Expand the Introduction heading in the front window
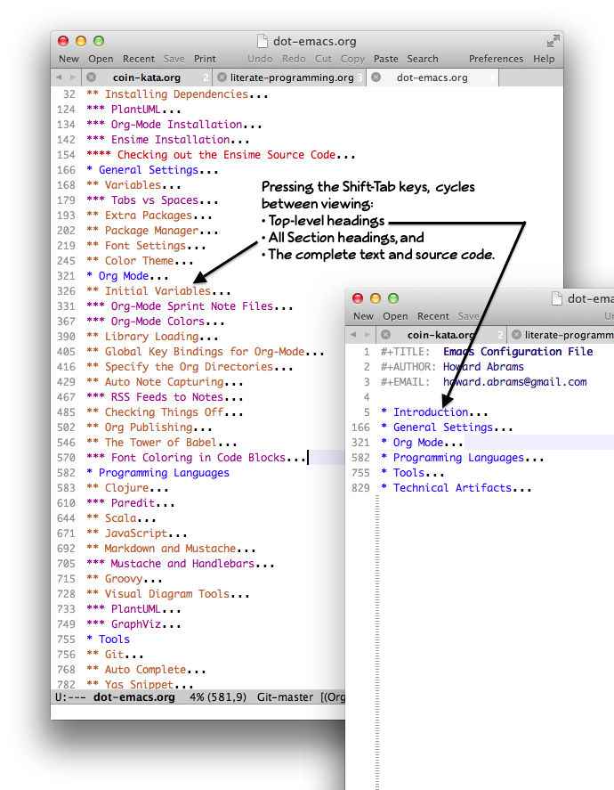The image size is (614, 790). (434, 412)
